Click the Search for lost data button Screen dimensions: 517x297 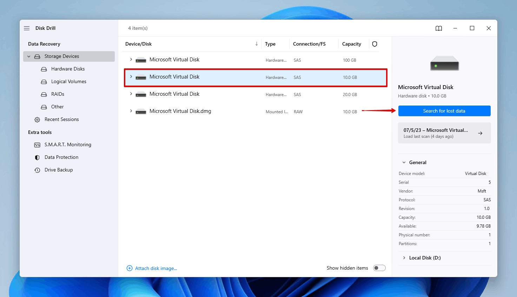coord(444,111)
